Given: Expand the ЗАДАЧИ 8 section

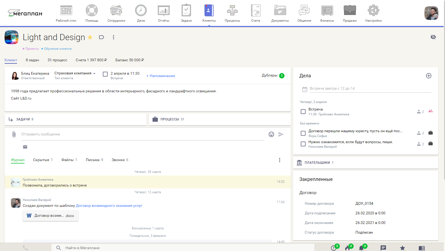Looking at the screenshot, I should (x=76, y=119).
